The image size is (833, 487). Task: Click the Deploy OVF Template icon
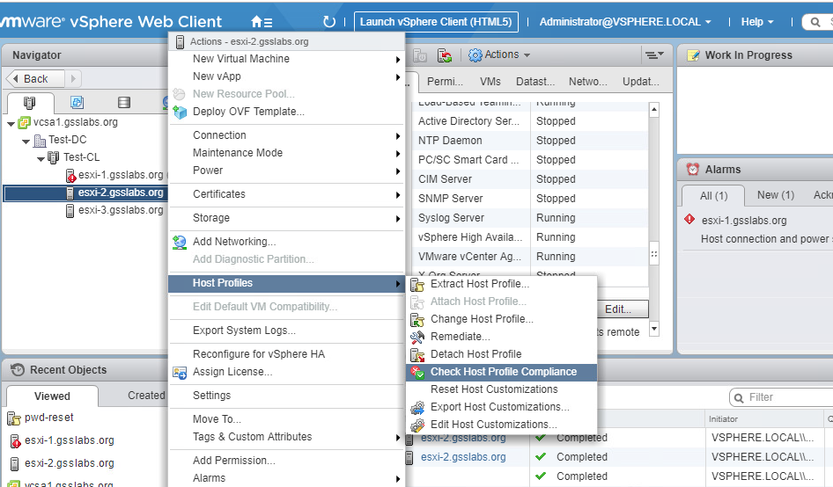181,112
